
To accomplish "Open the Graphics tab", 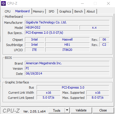I will 65,11.
